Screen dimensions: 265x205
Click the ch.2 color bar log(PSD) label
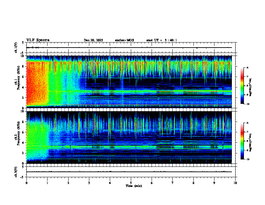point(250,142)
